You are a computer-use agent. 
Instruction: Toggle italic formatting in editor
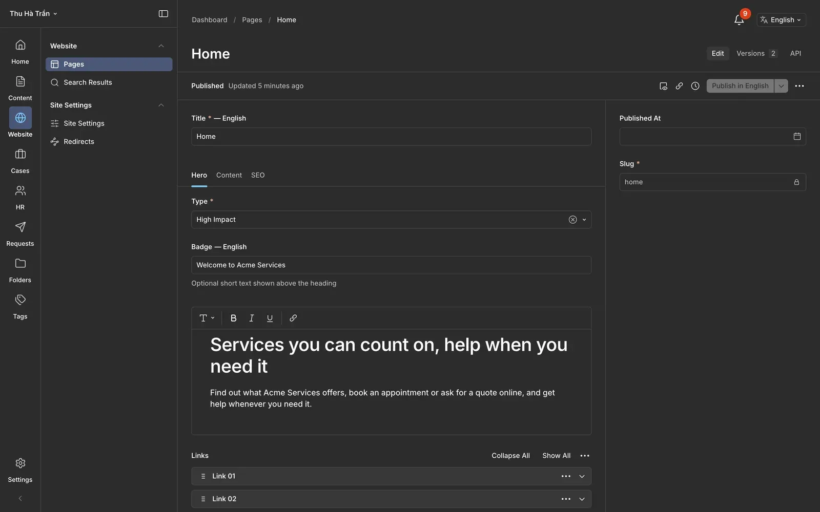click(252, 318)
